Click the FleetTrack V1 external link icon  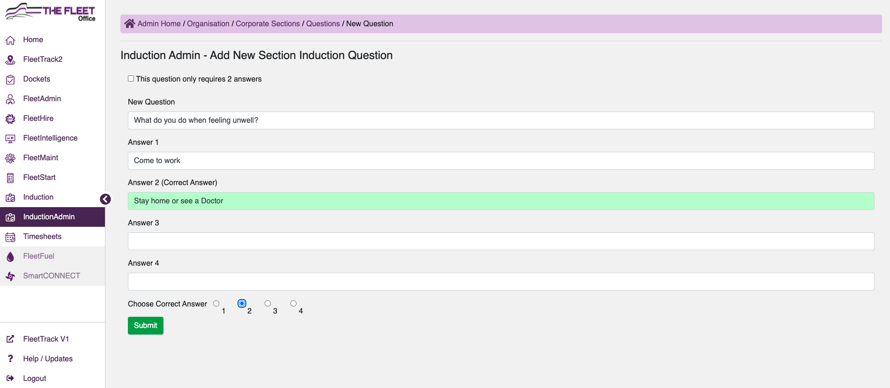10,339
